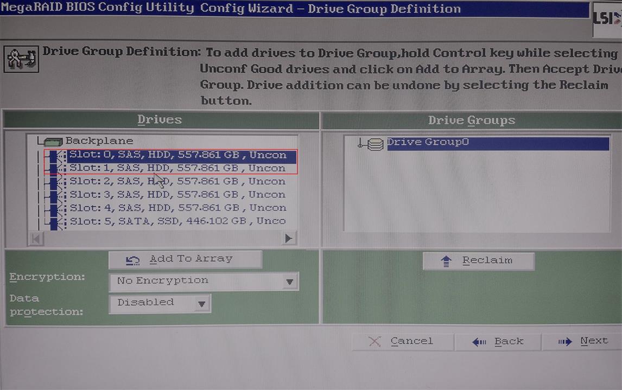
Task: Click the LSI logo in the corner
Action: coord(607,19)
